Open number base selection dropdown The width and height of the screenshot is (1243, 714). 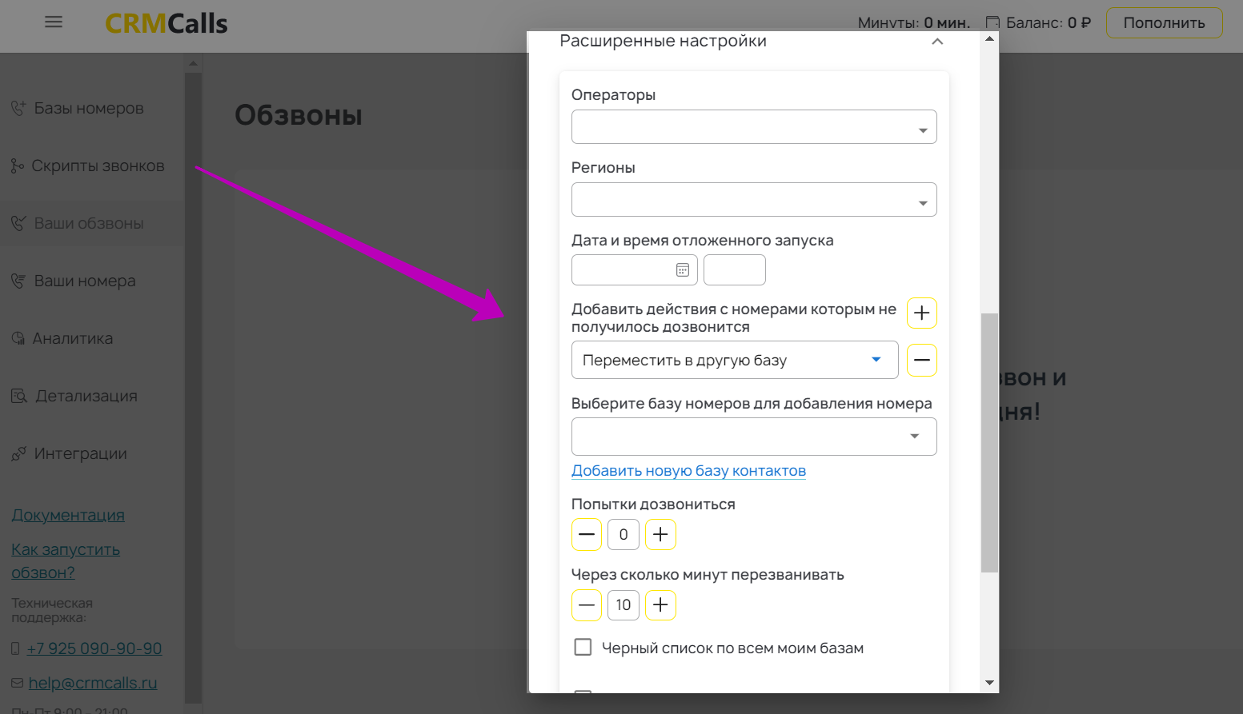(753, 437)
